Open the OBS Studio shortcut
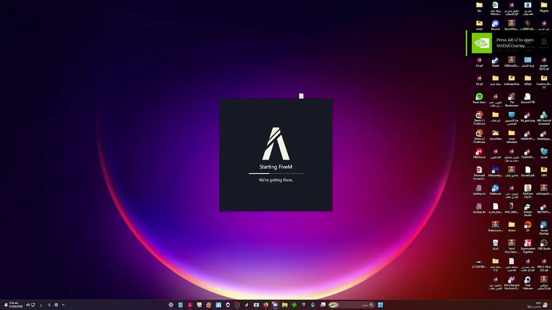 point(544,245)
